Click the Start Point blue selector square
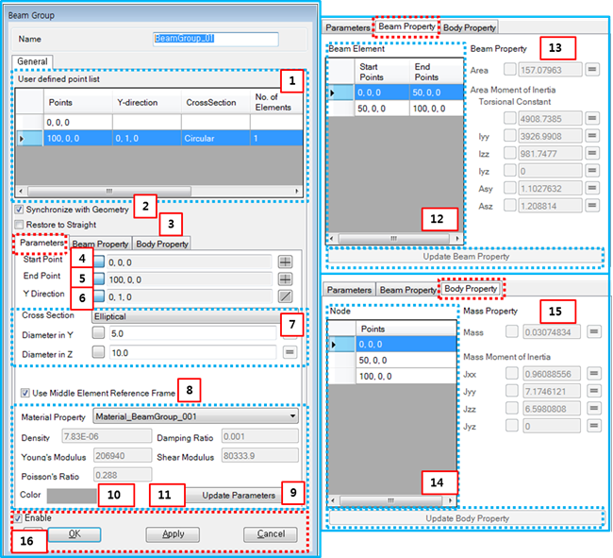613x558 pixels. (x=99, y=262)
